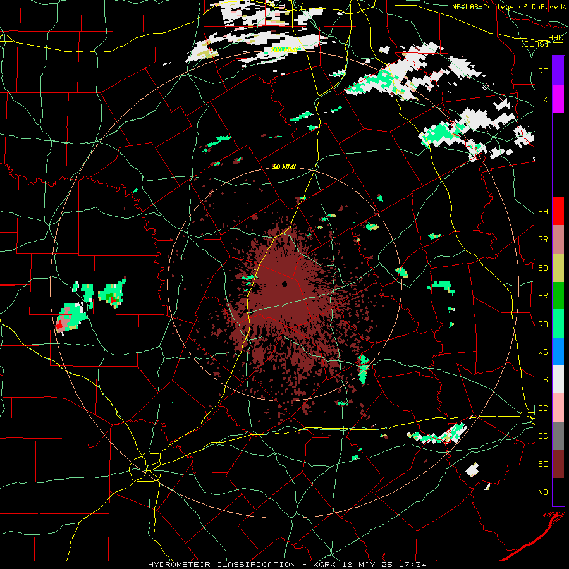Click the HHC product label
This screenshot has width=569, height=569.
tap(555, 38)
